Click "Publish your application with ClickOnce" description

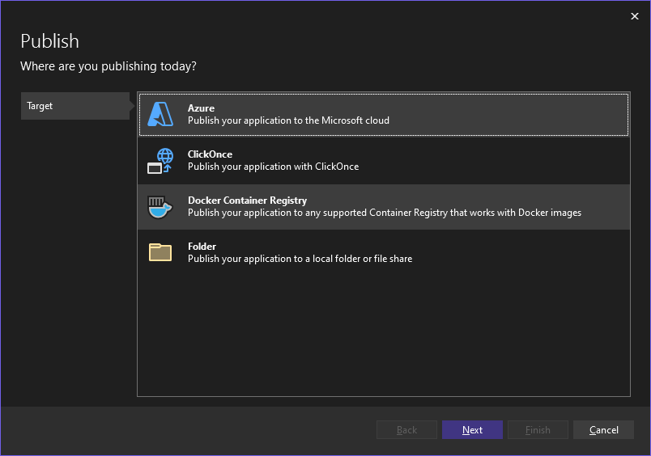point(273,167)
